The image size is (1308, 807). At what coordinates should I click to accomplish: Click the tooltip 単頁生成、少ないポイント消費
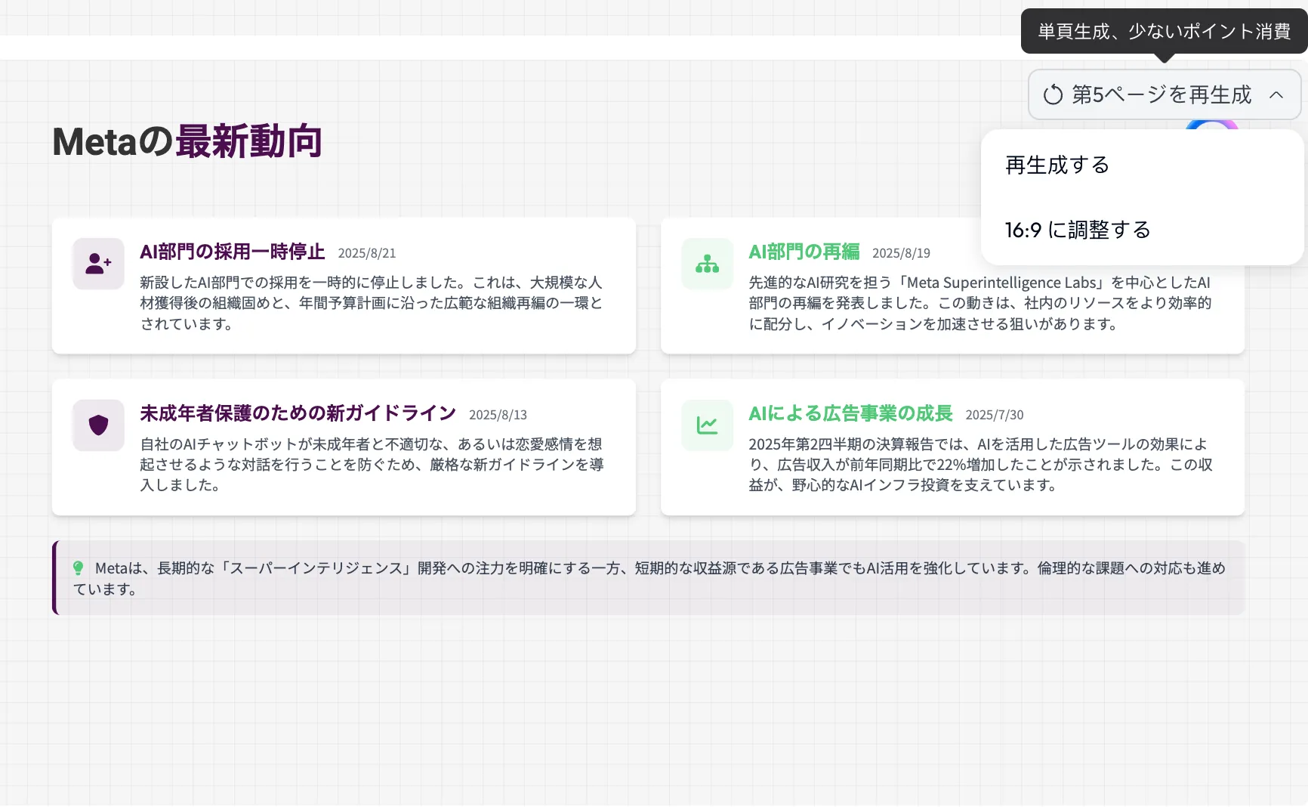pyautogui.click(x=1164, y=31)
